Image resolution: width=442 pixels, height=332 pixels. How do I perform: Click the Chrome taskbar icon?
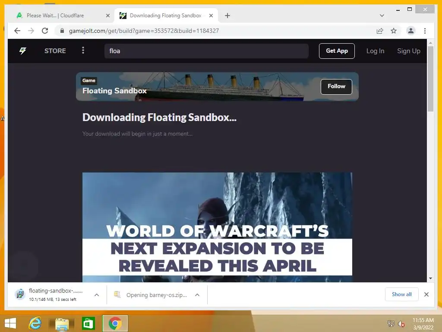[x=115, y=323]
